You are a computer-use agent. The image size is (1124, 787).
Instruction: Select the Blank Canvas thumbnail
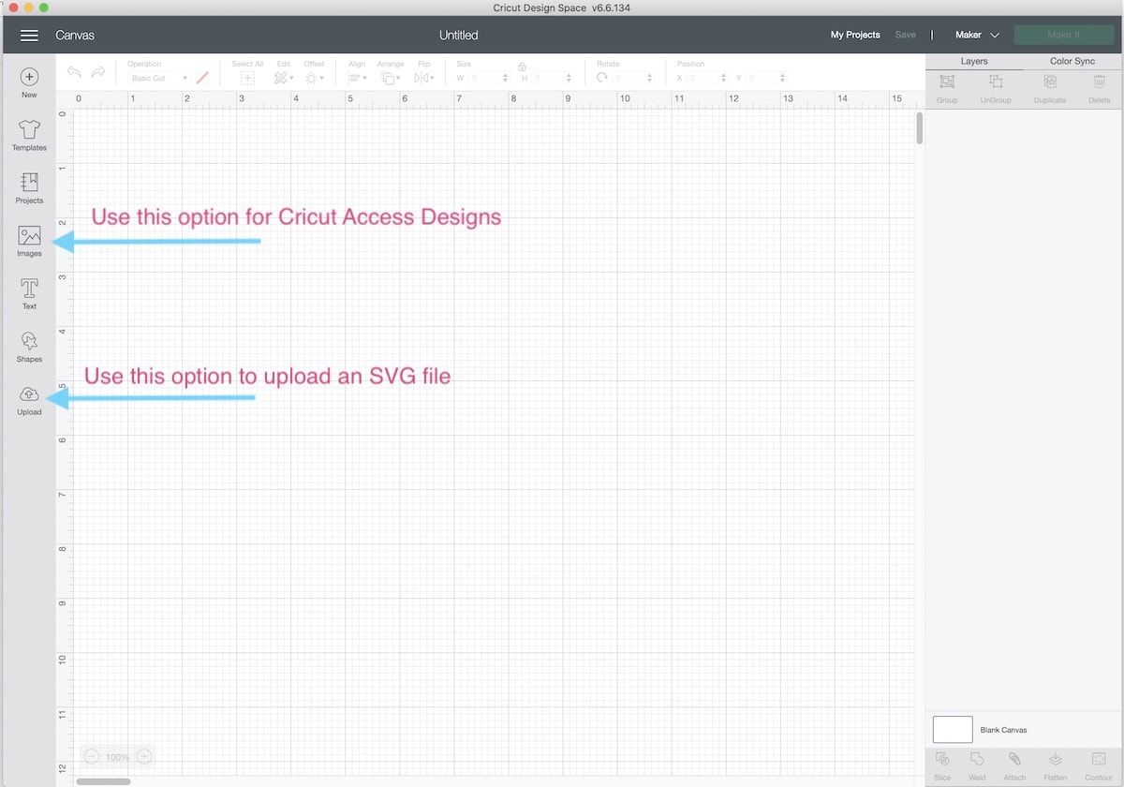953,729
